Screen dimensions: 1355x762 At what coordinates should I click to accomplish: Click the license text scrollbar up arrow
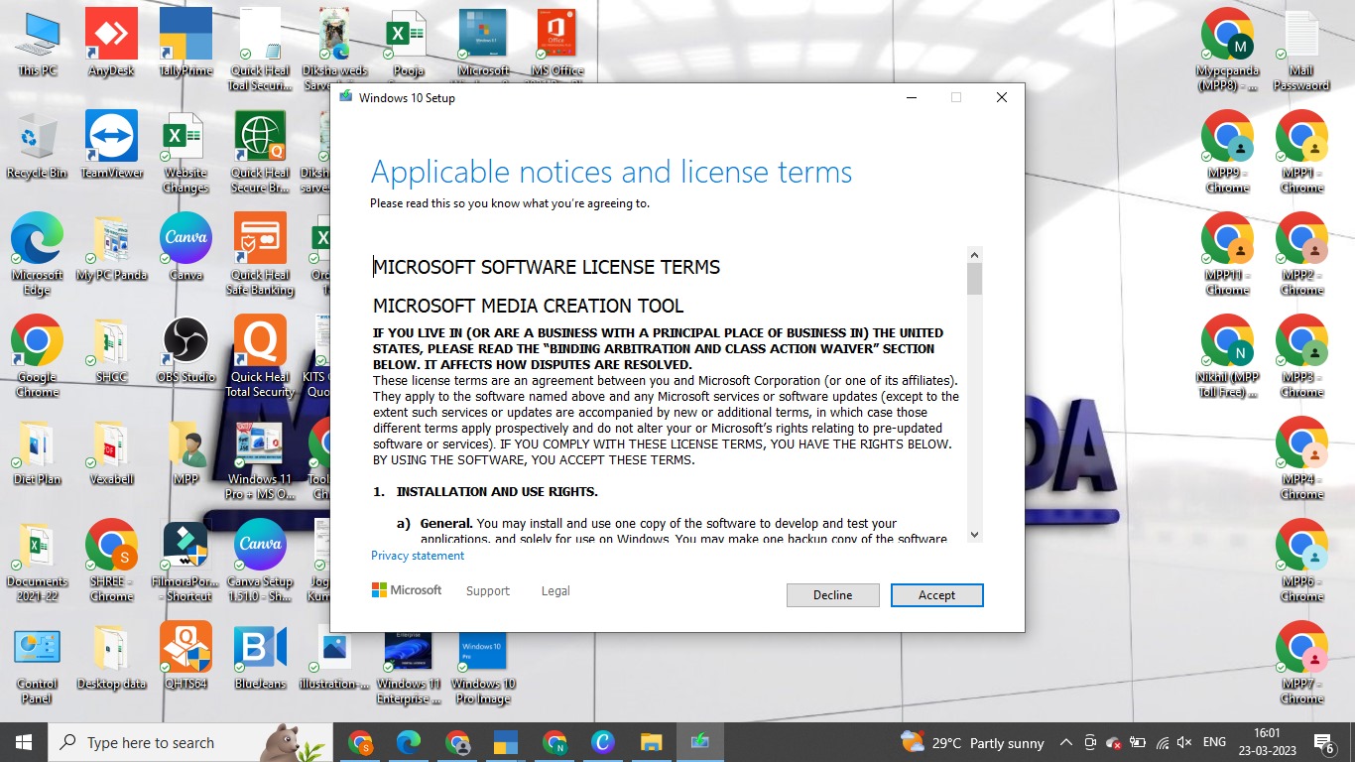tap(974, 254)
